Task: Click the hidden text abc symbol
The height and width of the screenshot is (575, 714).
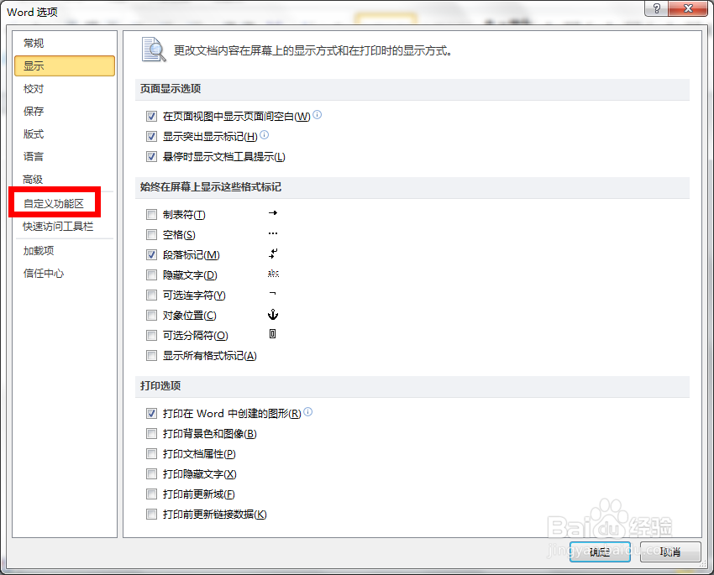Action: tap(273, 274)
